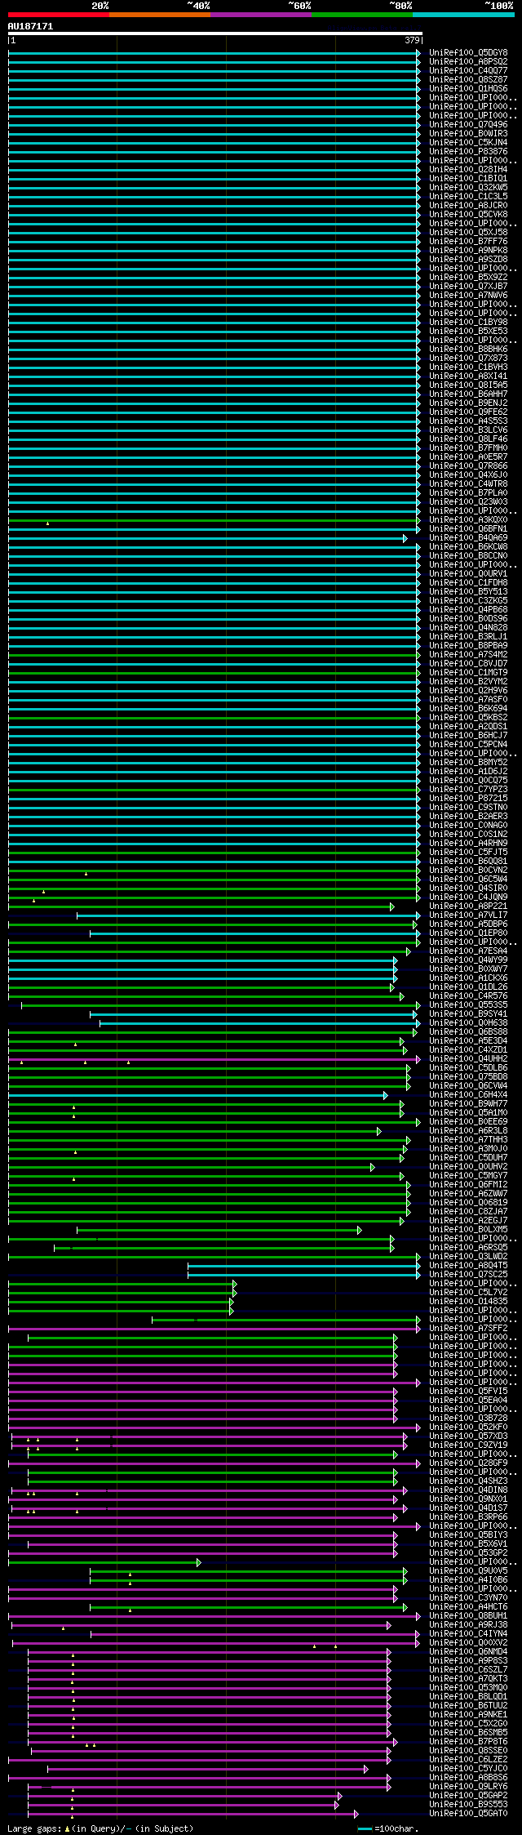522x1835 pixels.
Task: Click sequence label UniRef100_P87215
Action: click(468, 799)
